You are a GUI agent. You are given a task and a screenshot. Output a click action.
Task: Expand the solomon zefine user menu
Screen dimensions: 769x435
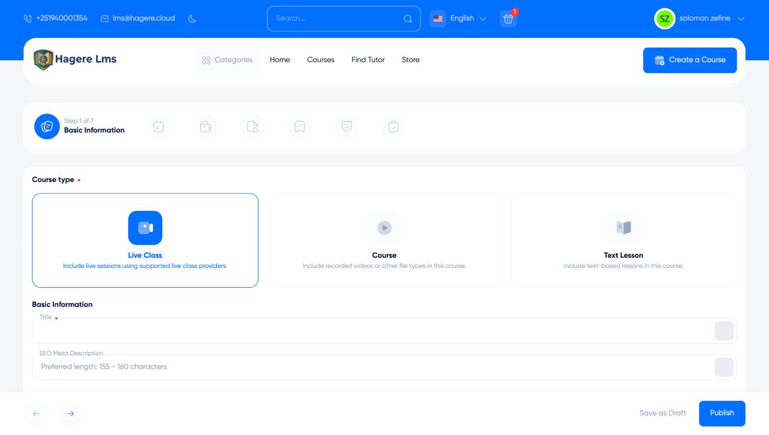pyautogui.click(x=704, y=19)
